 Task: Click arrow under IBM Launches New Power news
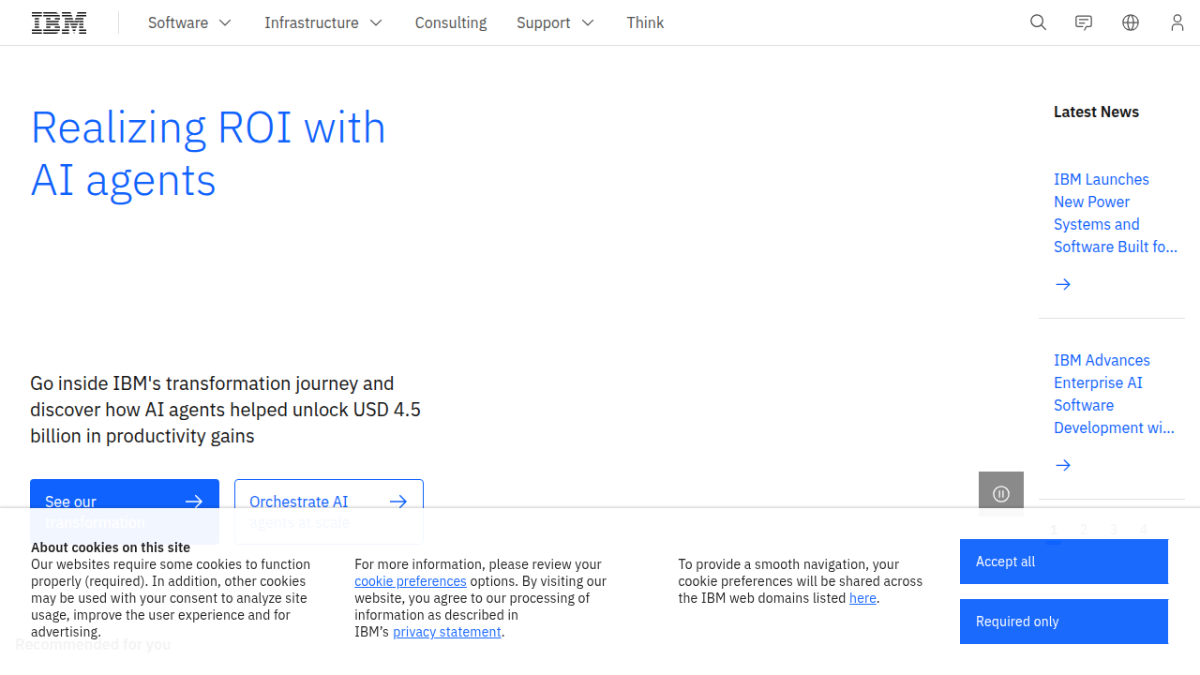click(1063, 284)
